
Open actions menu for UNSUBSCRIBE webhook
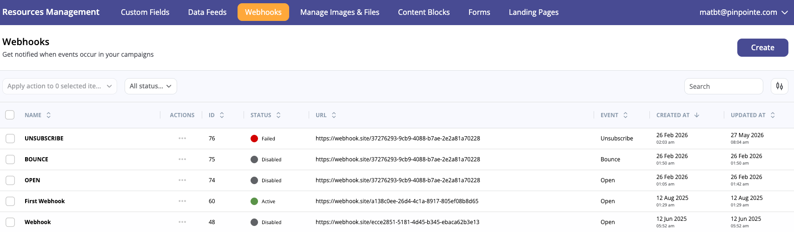[x=182, y=139]
